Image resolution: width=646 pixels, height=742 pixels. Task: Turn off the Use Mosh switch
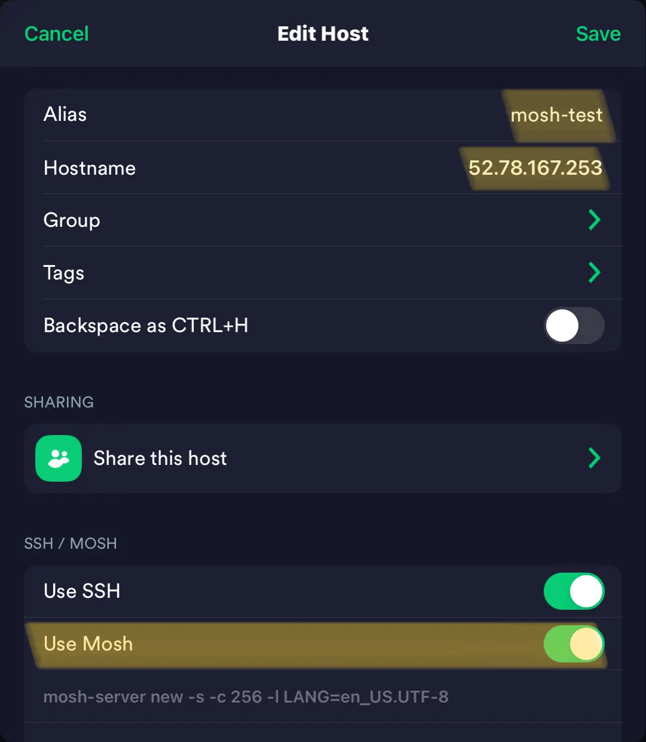574,644
